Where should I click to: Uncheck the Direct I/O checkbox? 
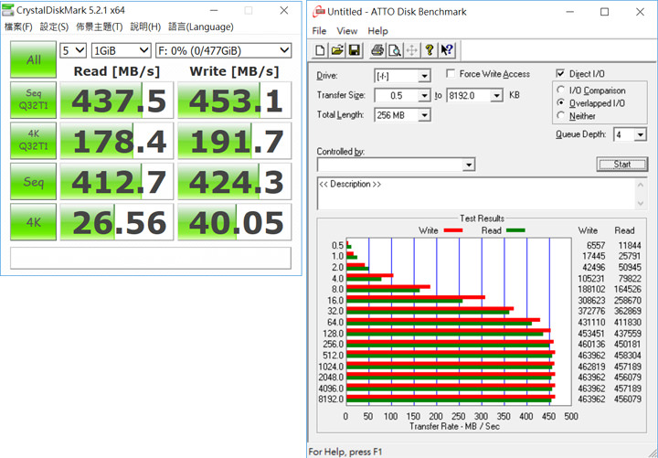560,73
